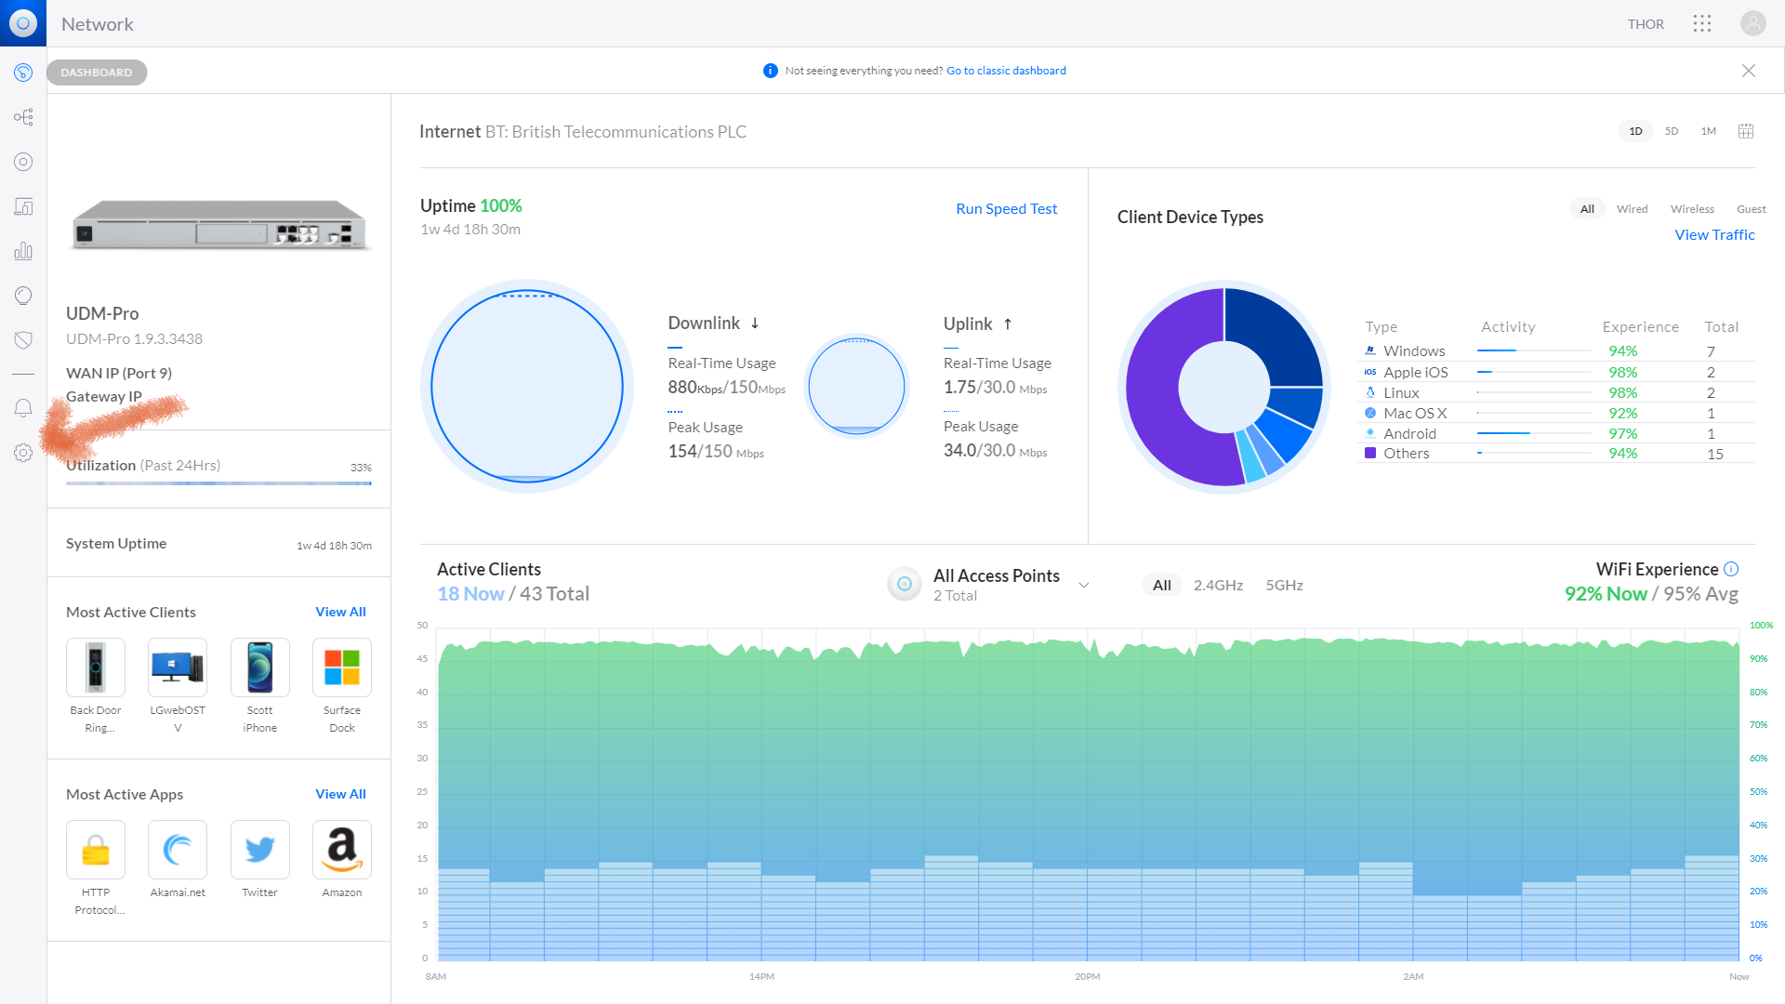Go to classic dashboard
Viewport: 1785px width, 1004px height.
(1006, 70)
